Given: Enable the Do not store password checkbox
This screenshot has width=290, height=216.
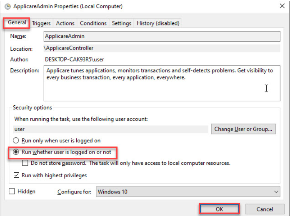Looking at the screenshot, I should click(25, 163).
